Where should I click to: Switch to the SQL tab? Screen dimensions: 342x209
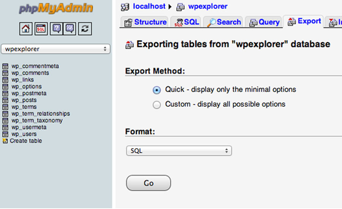coord(186,22)
